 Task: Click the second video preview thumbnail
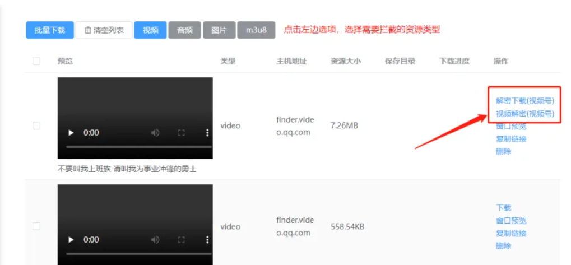click(135, 225)
